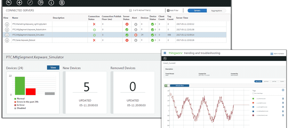The image size is (288, 128).
Task: Click Bobcat red X connection status
Action: (94, 40)
